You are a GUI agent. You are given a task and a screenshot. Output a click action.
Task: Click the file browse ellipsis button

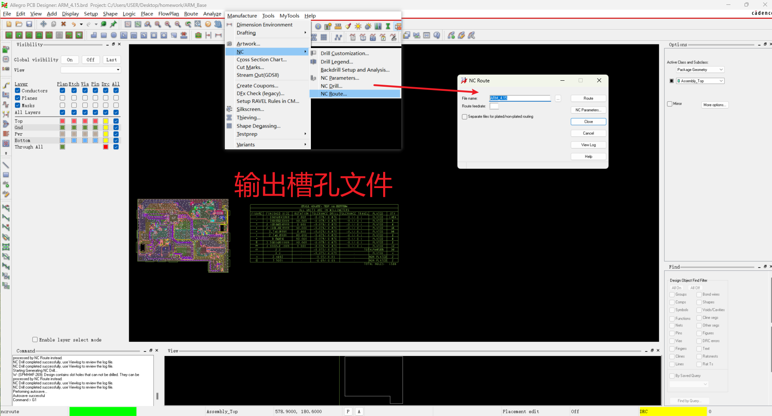[558, 98]
